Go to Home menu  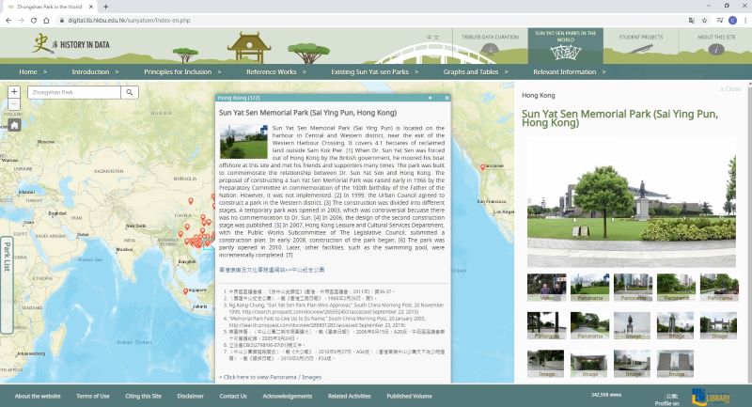(33, 72)
